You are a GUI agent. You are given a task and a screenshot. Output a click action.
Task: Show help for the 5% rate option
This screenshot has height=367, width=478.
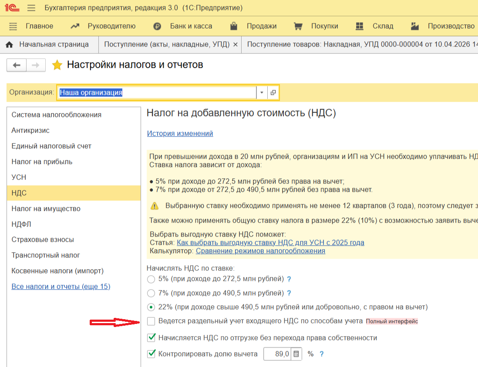(x=289, y=279)
